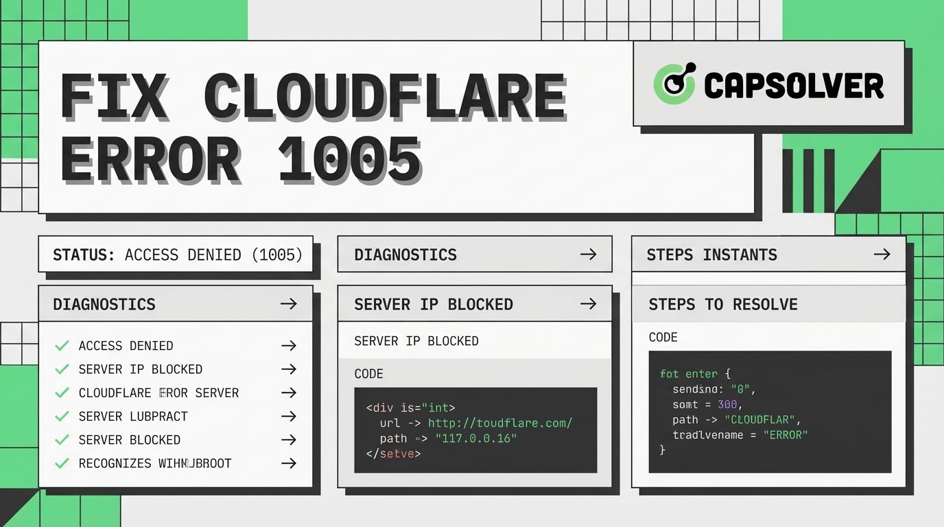Viewport: 944px width, 527px height.
Task: Click the CapSolver logo icon
Action: click(x=674, y=84)
